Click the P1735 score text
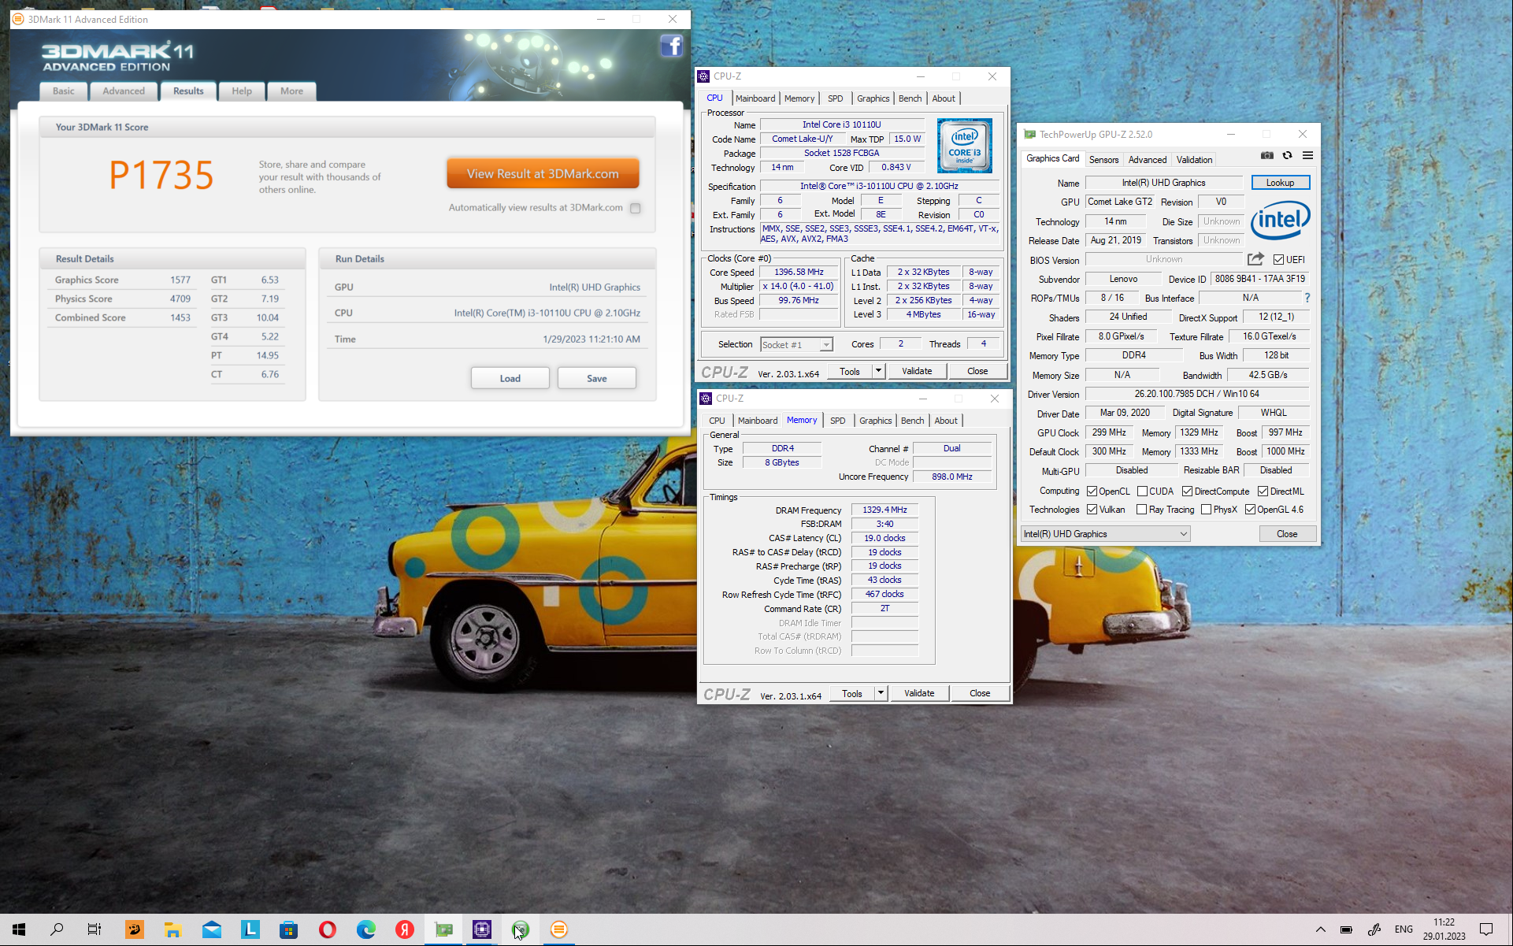 (161, 175)
